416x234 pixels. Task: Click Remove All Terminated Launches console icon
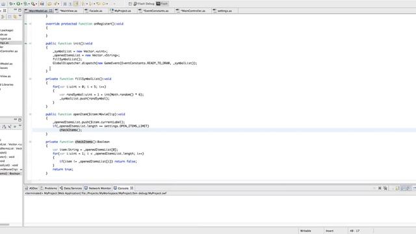point(385,188)
